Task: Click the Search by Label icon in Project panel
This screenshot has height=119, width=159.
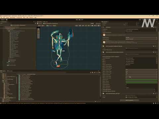Action: pyautogui.click(x=95, y=72)
